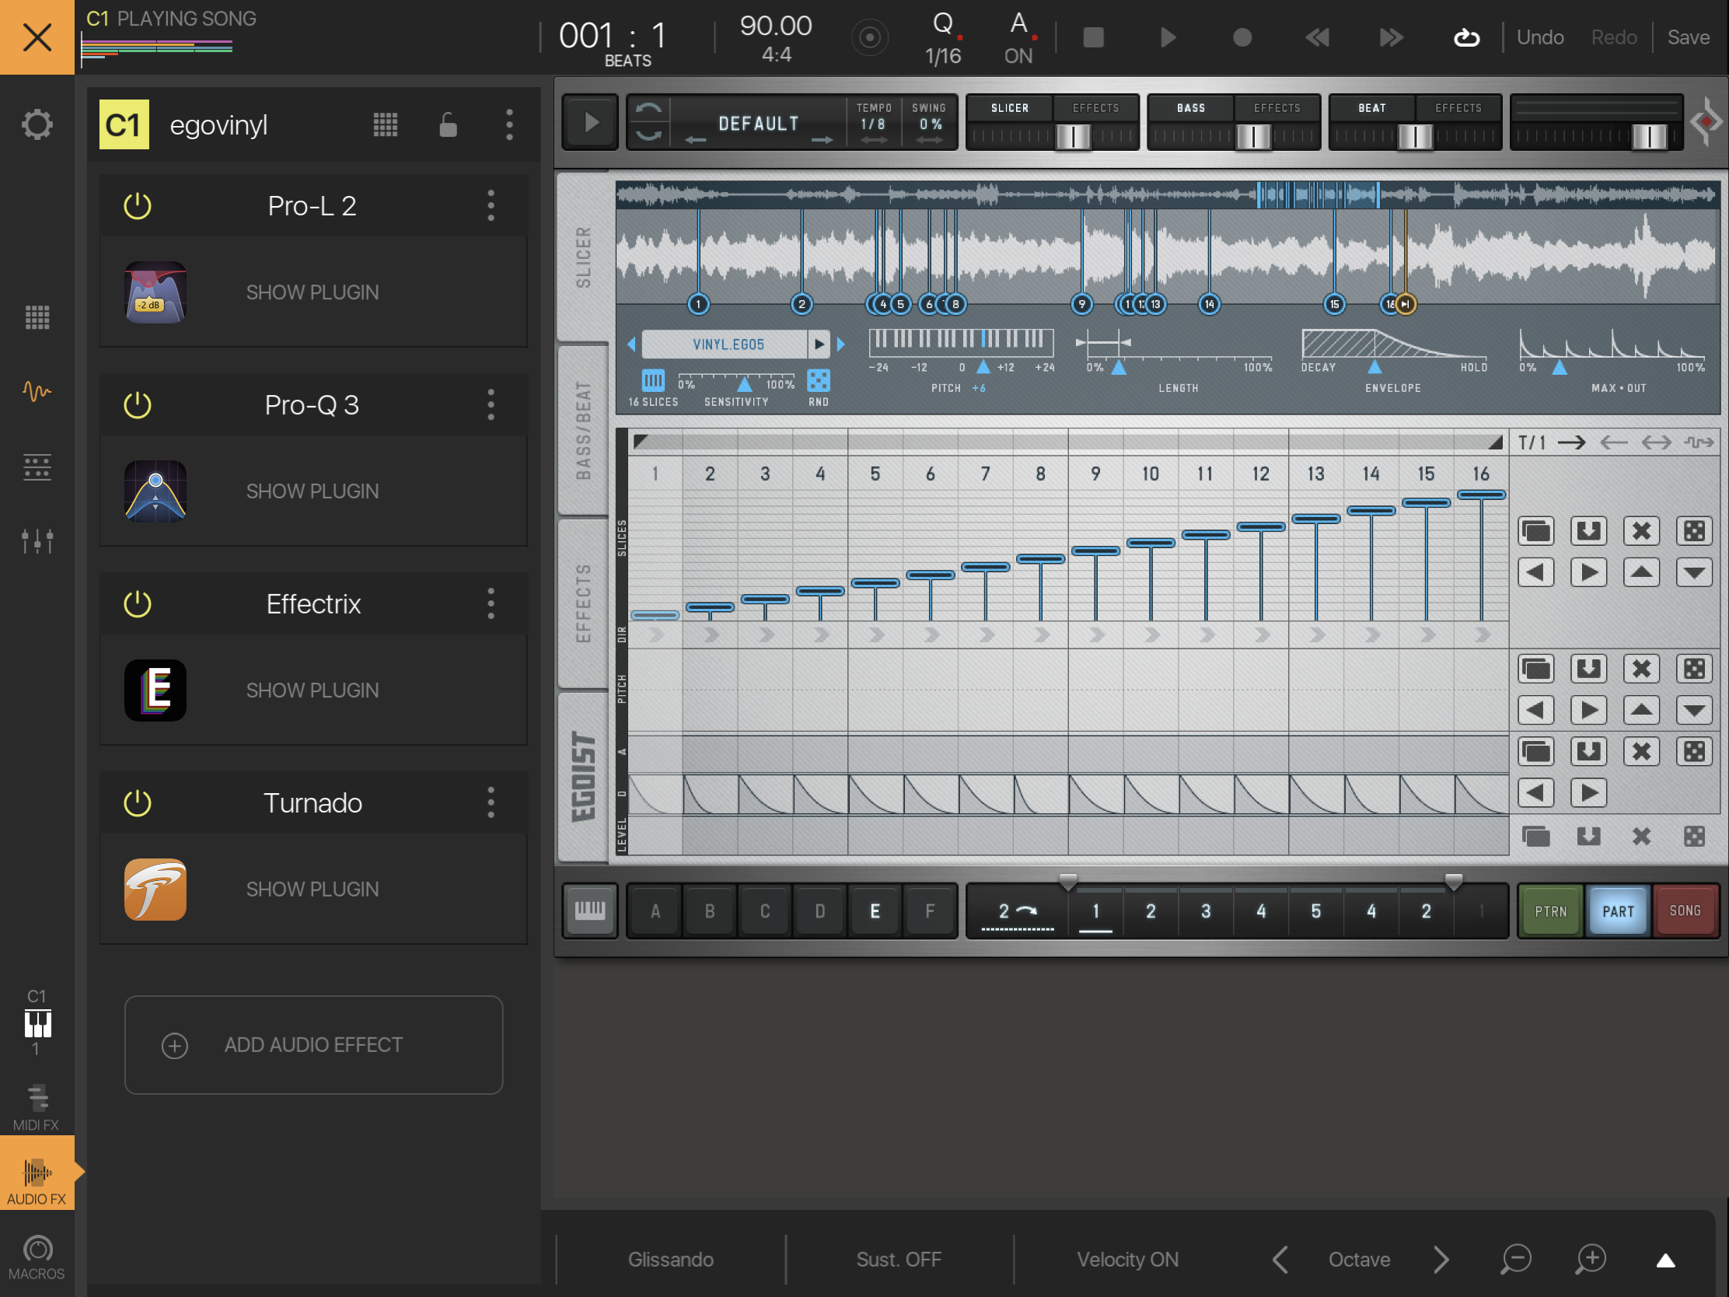Click Pro-L 2 plugin thumbnail
The height and width of the screenshot is (1297, 1729).
155,292
